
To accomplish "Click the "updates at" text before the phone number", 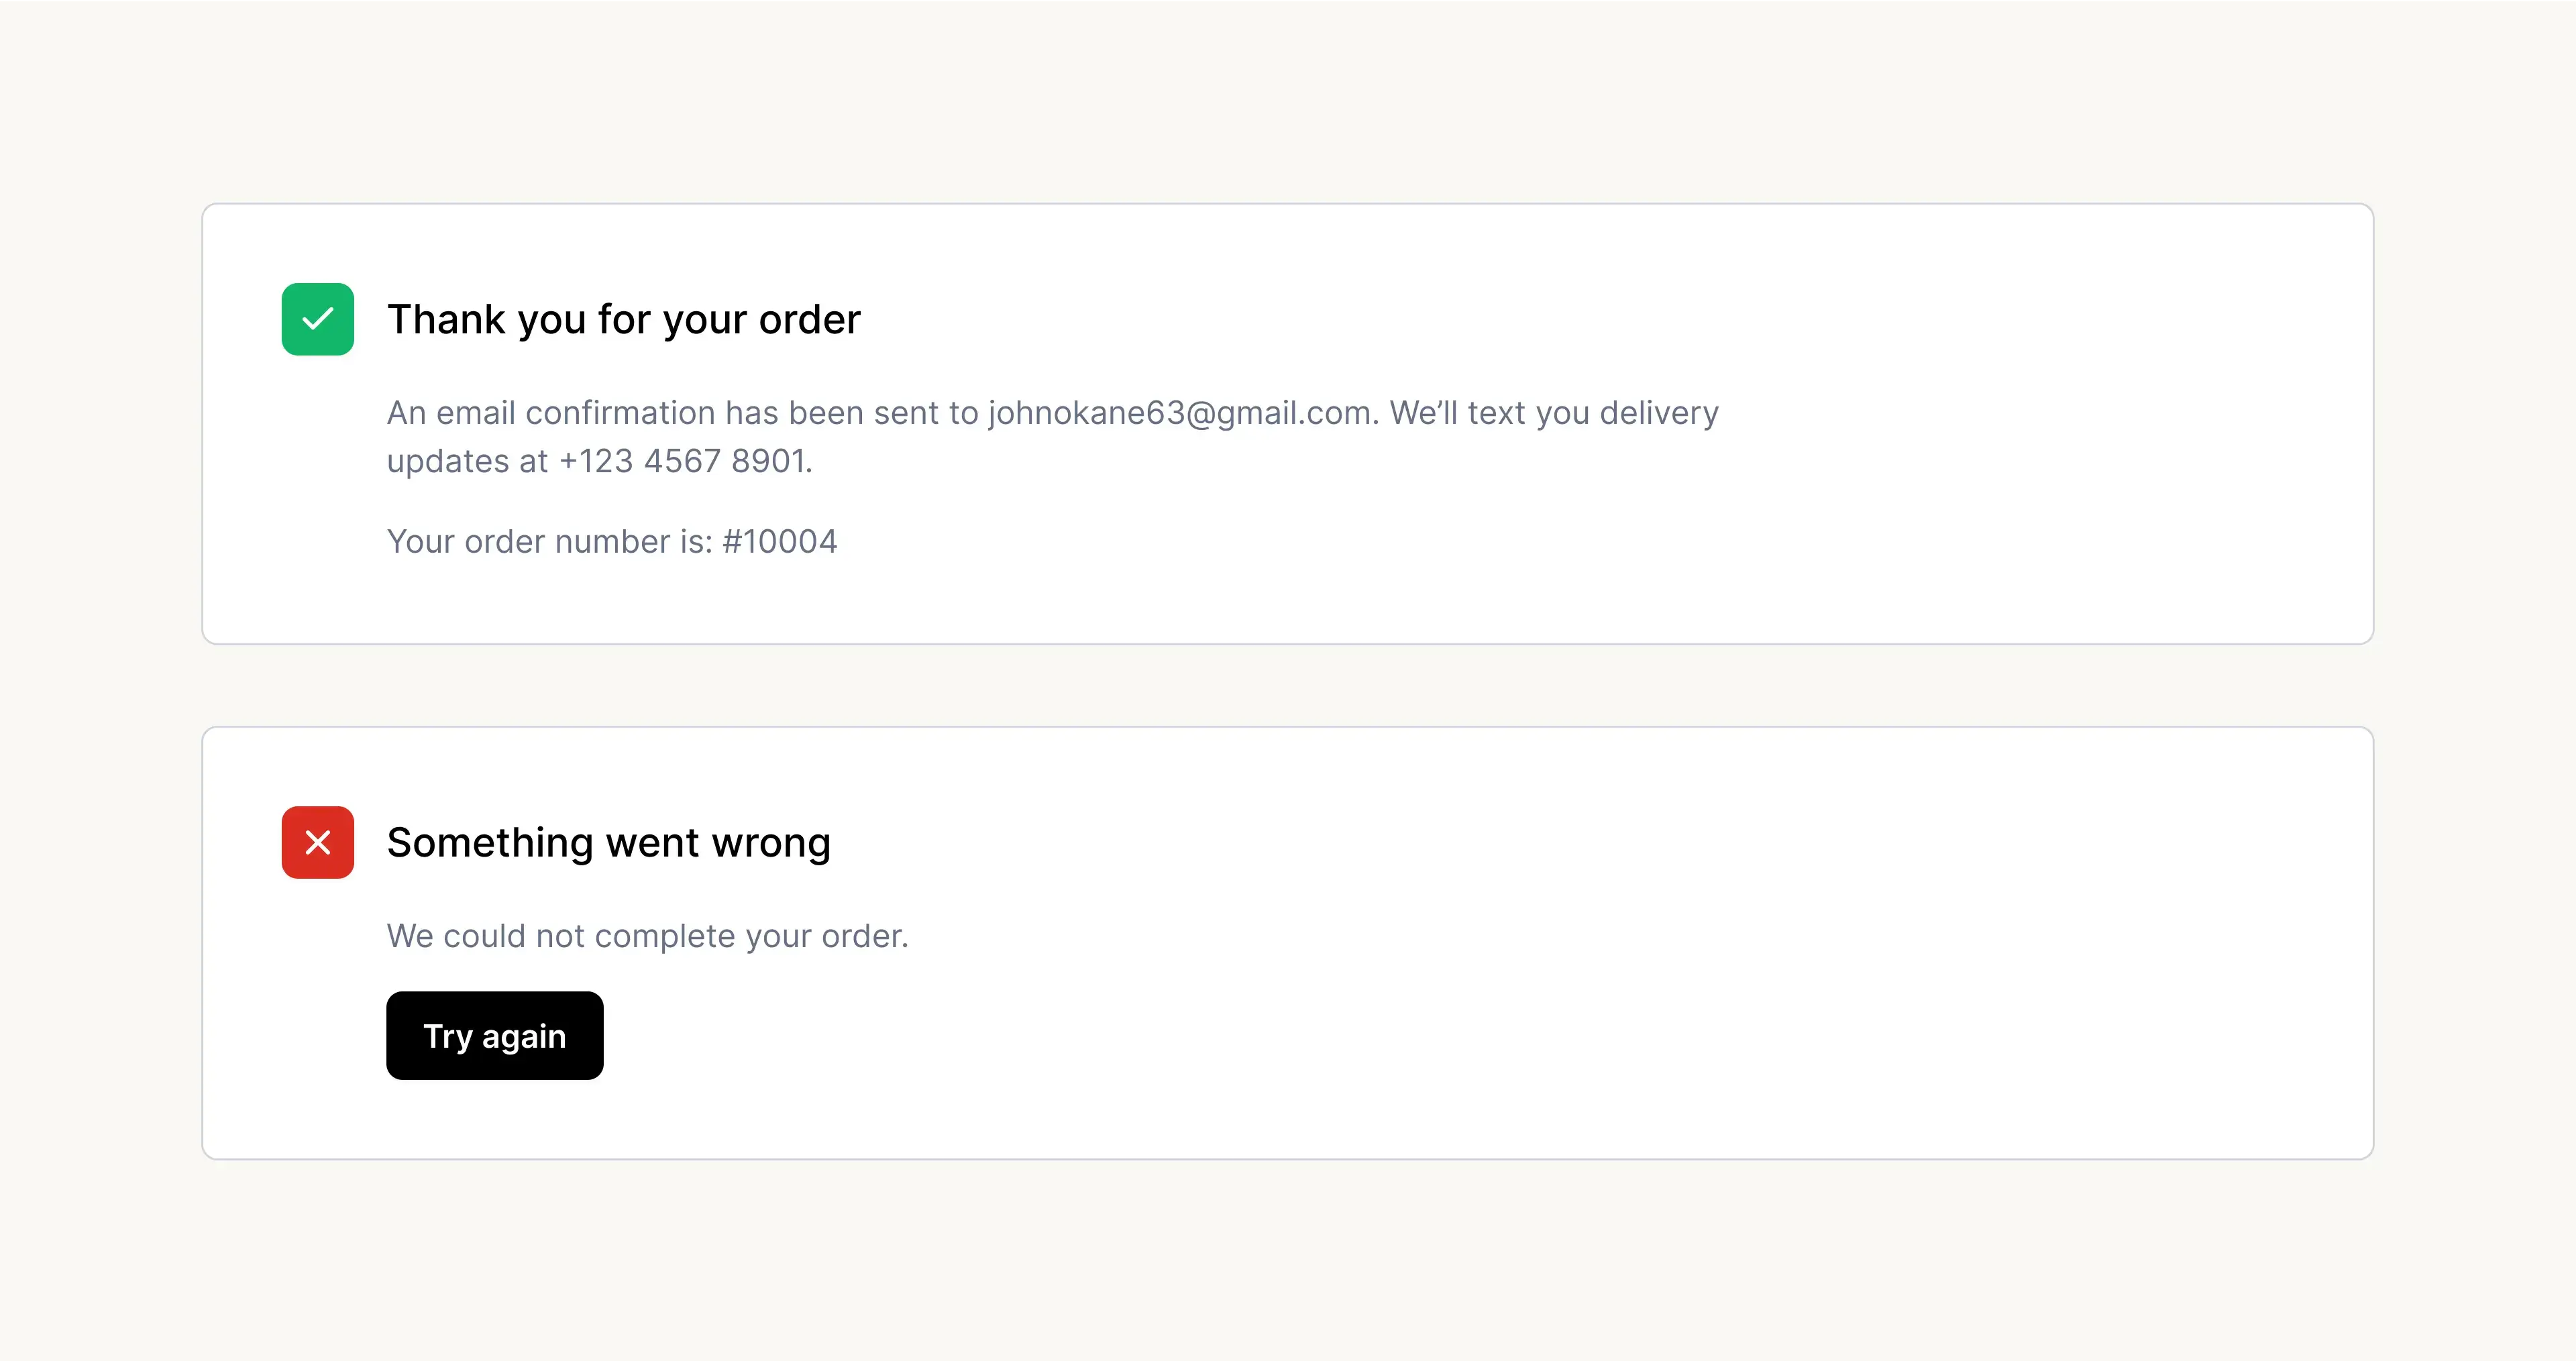I will (467, 461).
